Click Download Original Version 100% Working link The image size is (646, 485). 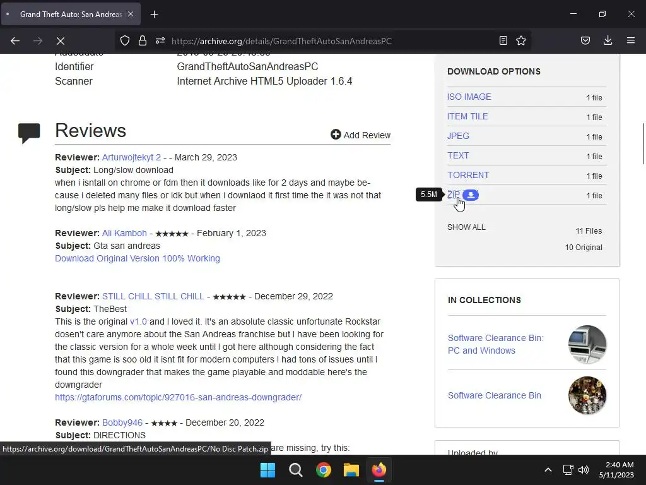(x=137, y=258)
